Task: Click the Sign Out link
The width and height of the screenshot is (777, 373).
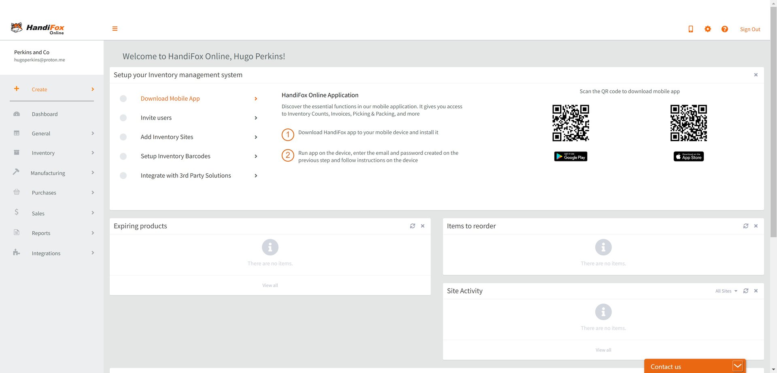Action: click(750, 29)
